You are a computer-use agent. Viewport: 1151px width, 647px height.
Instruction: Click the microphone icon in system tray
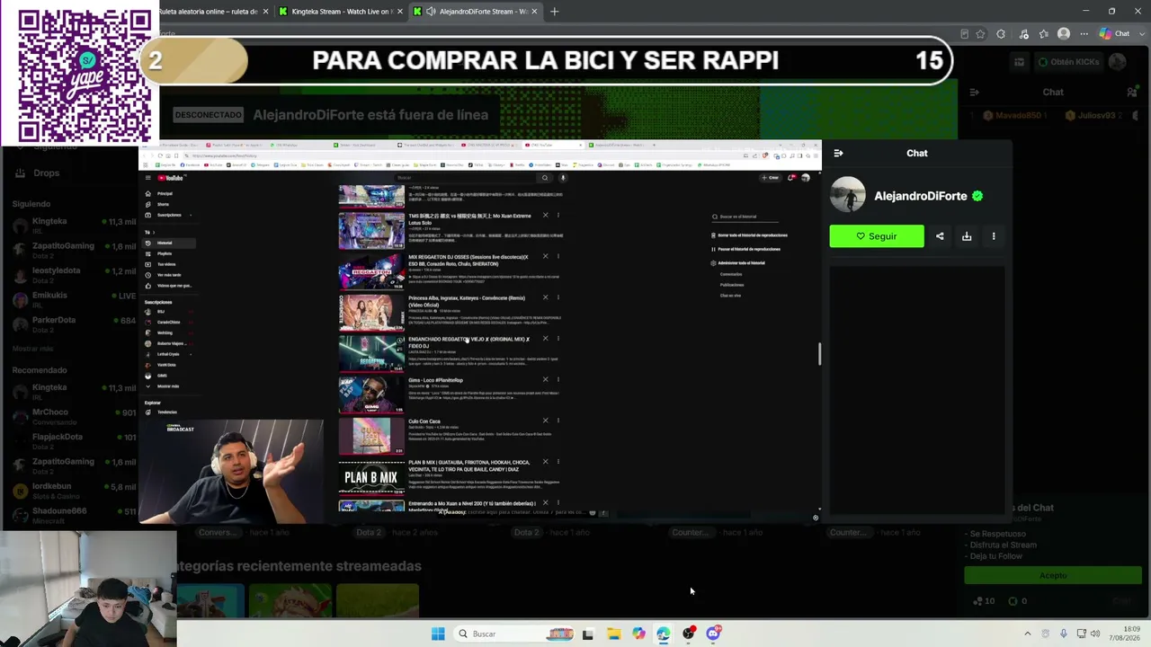tap(1064, 634)
